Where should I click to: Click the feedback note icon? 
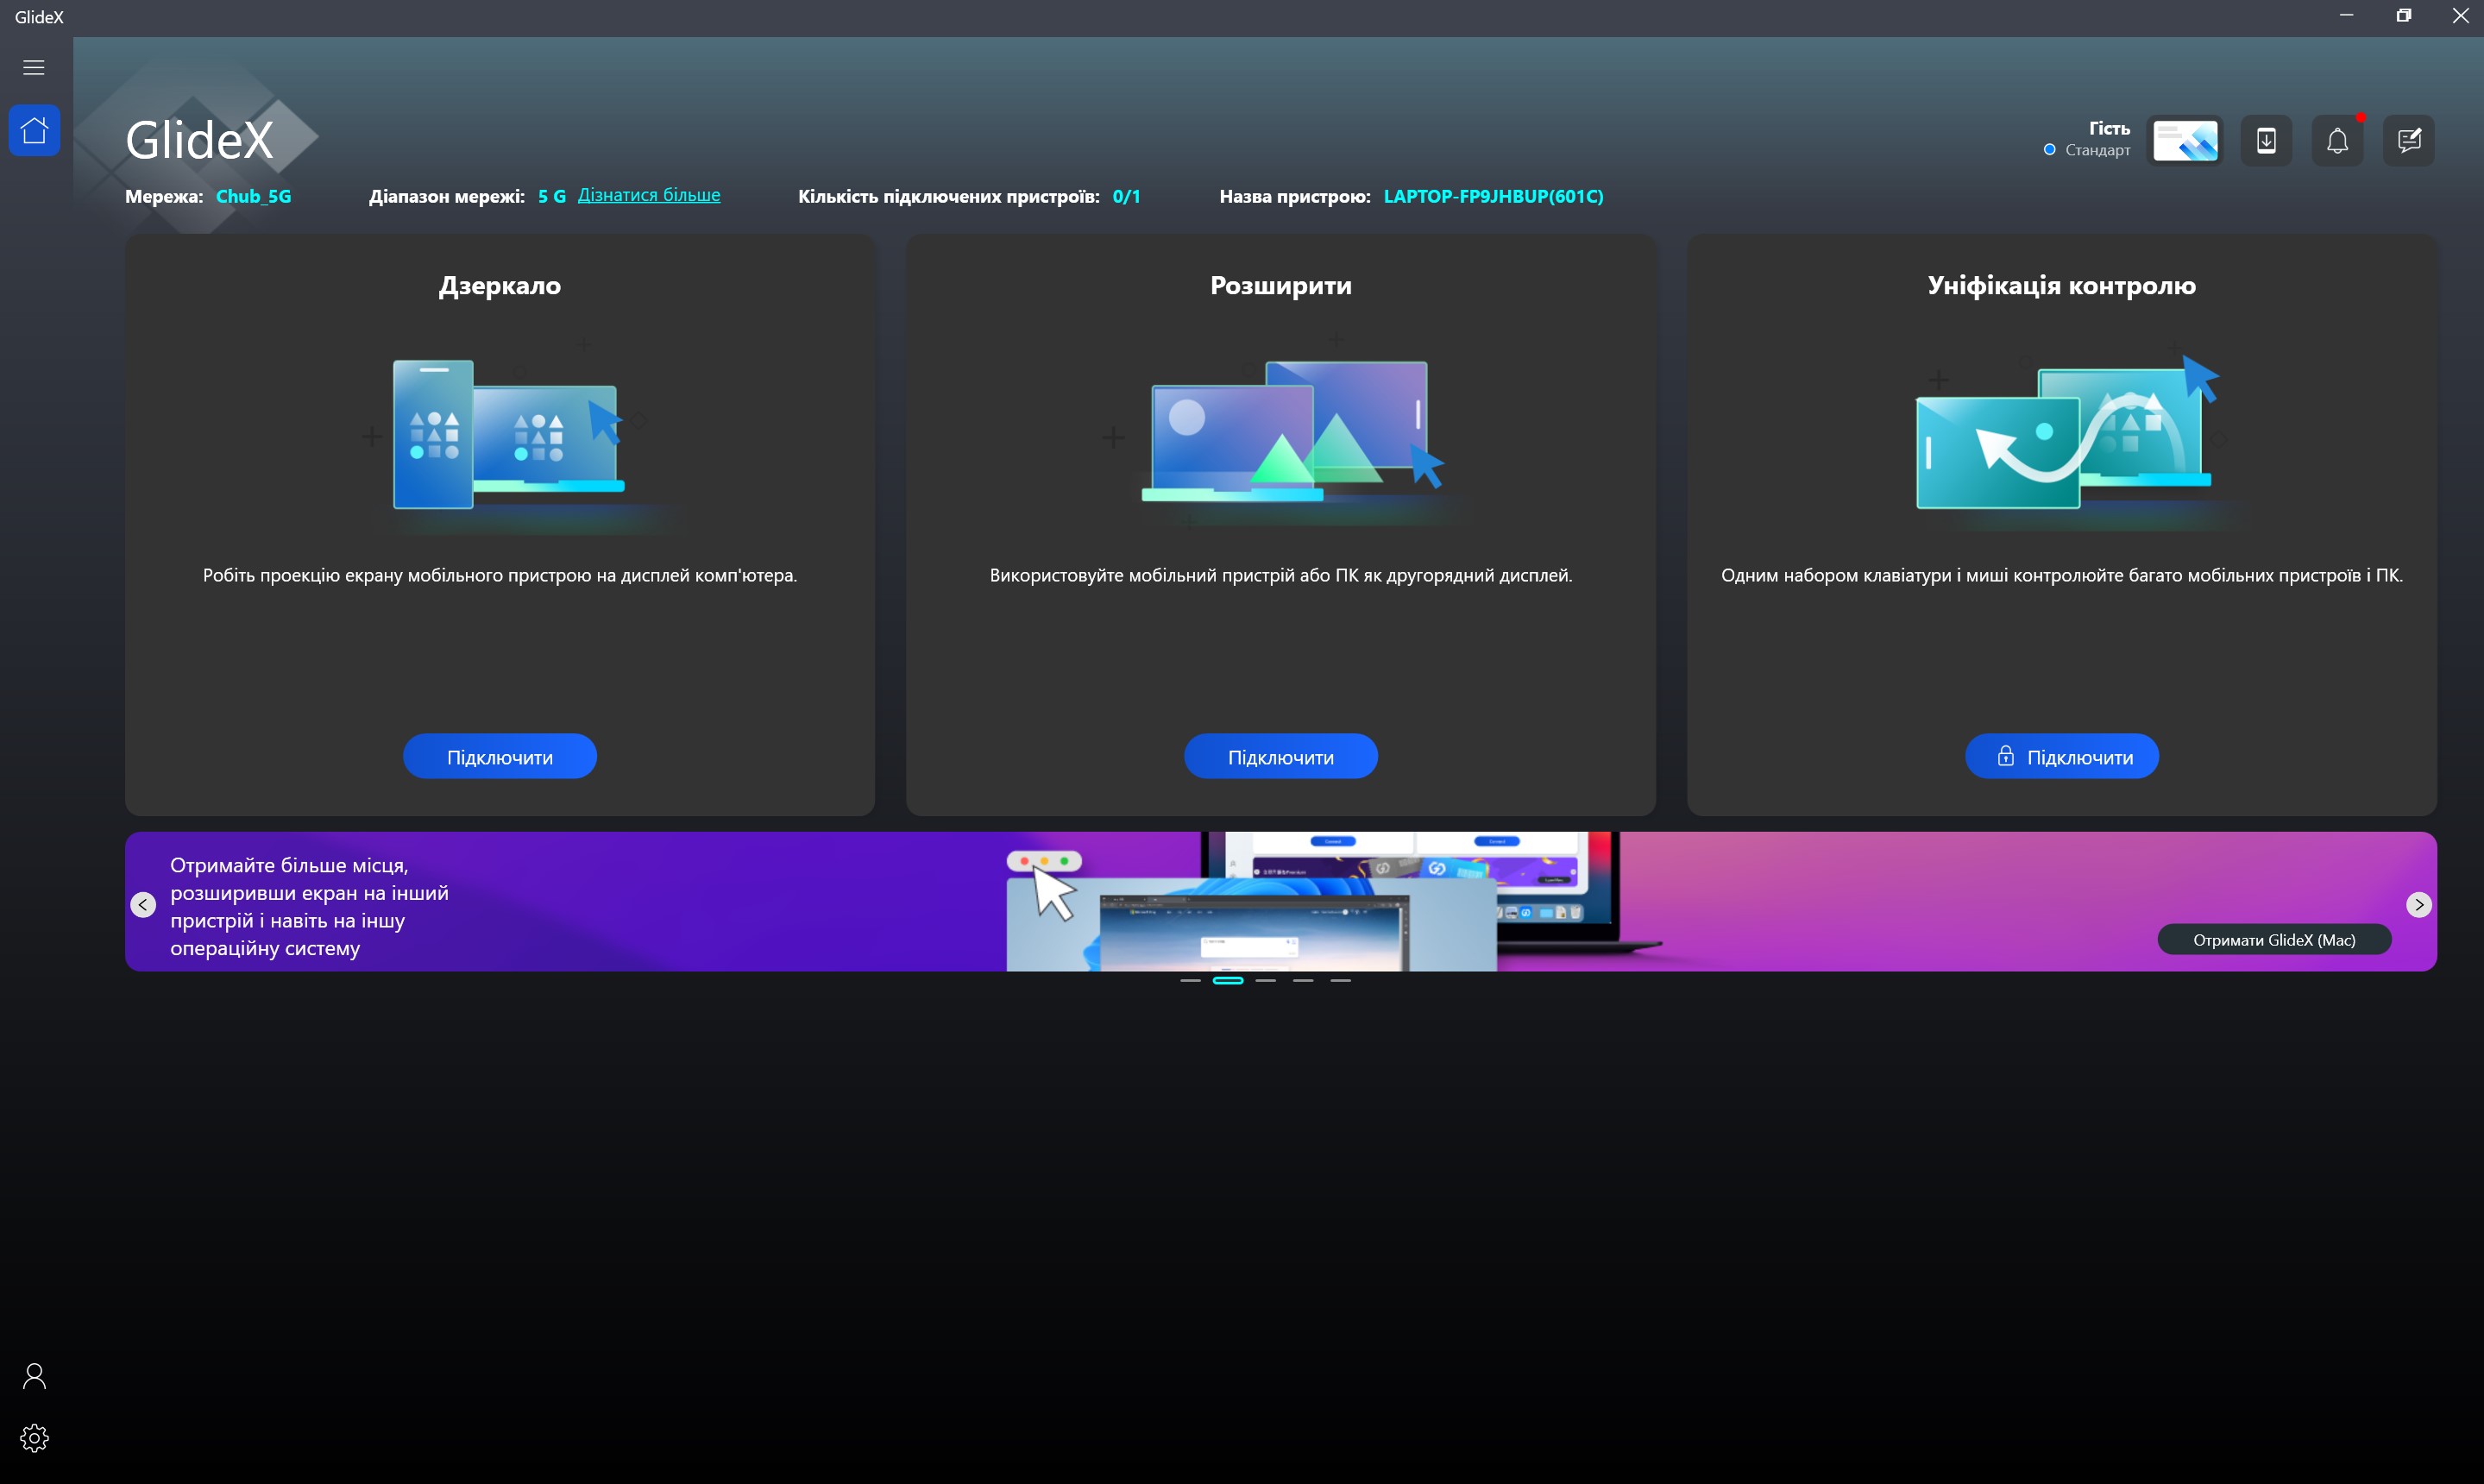pos(2409,141)
